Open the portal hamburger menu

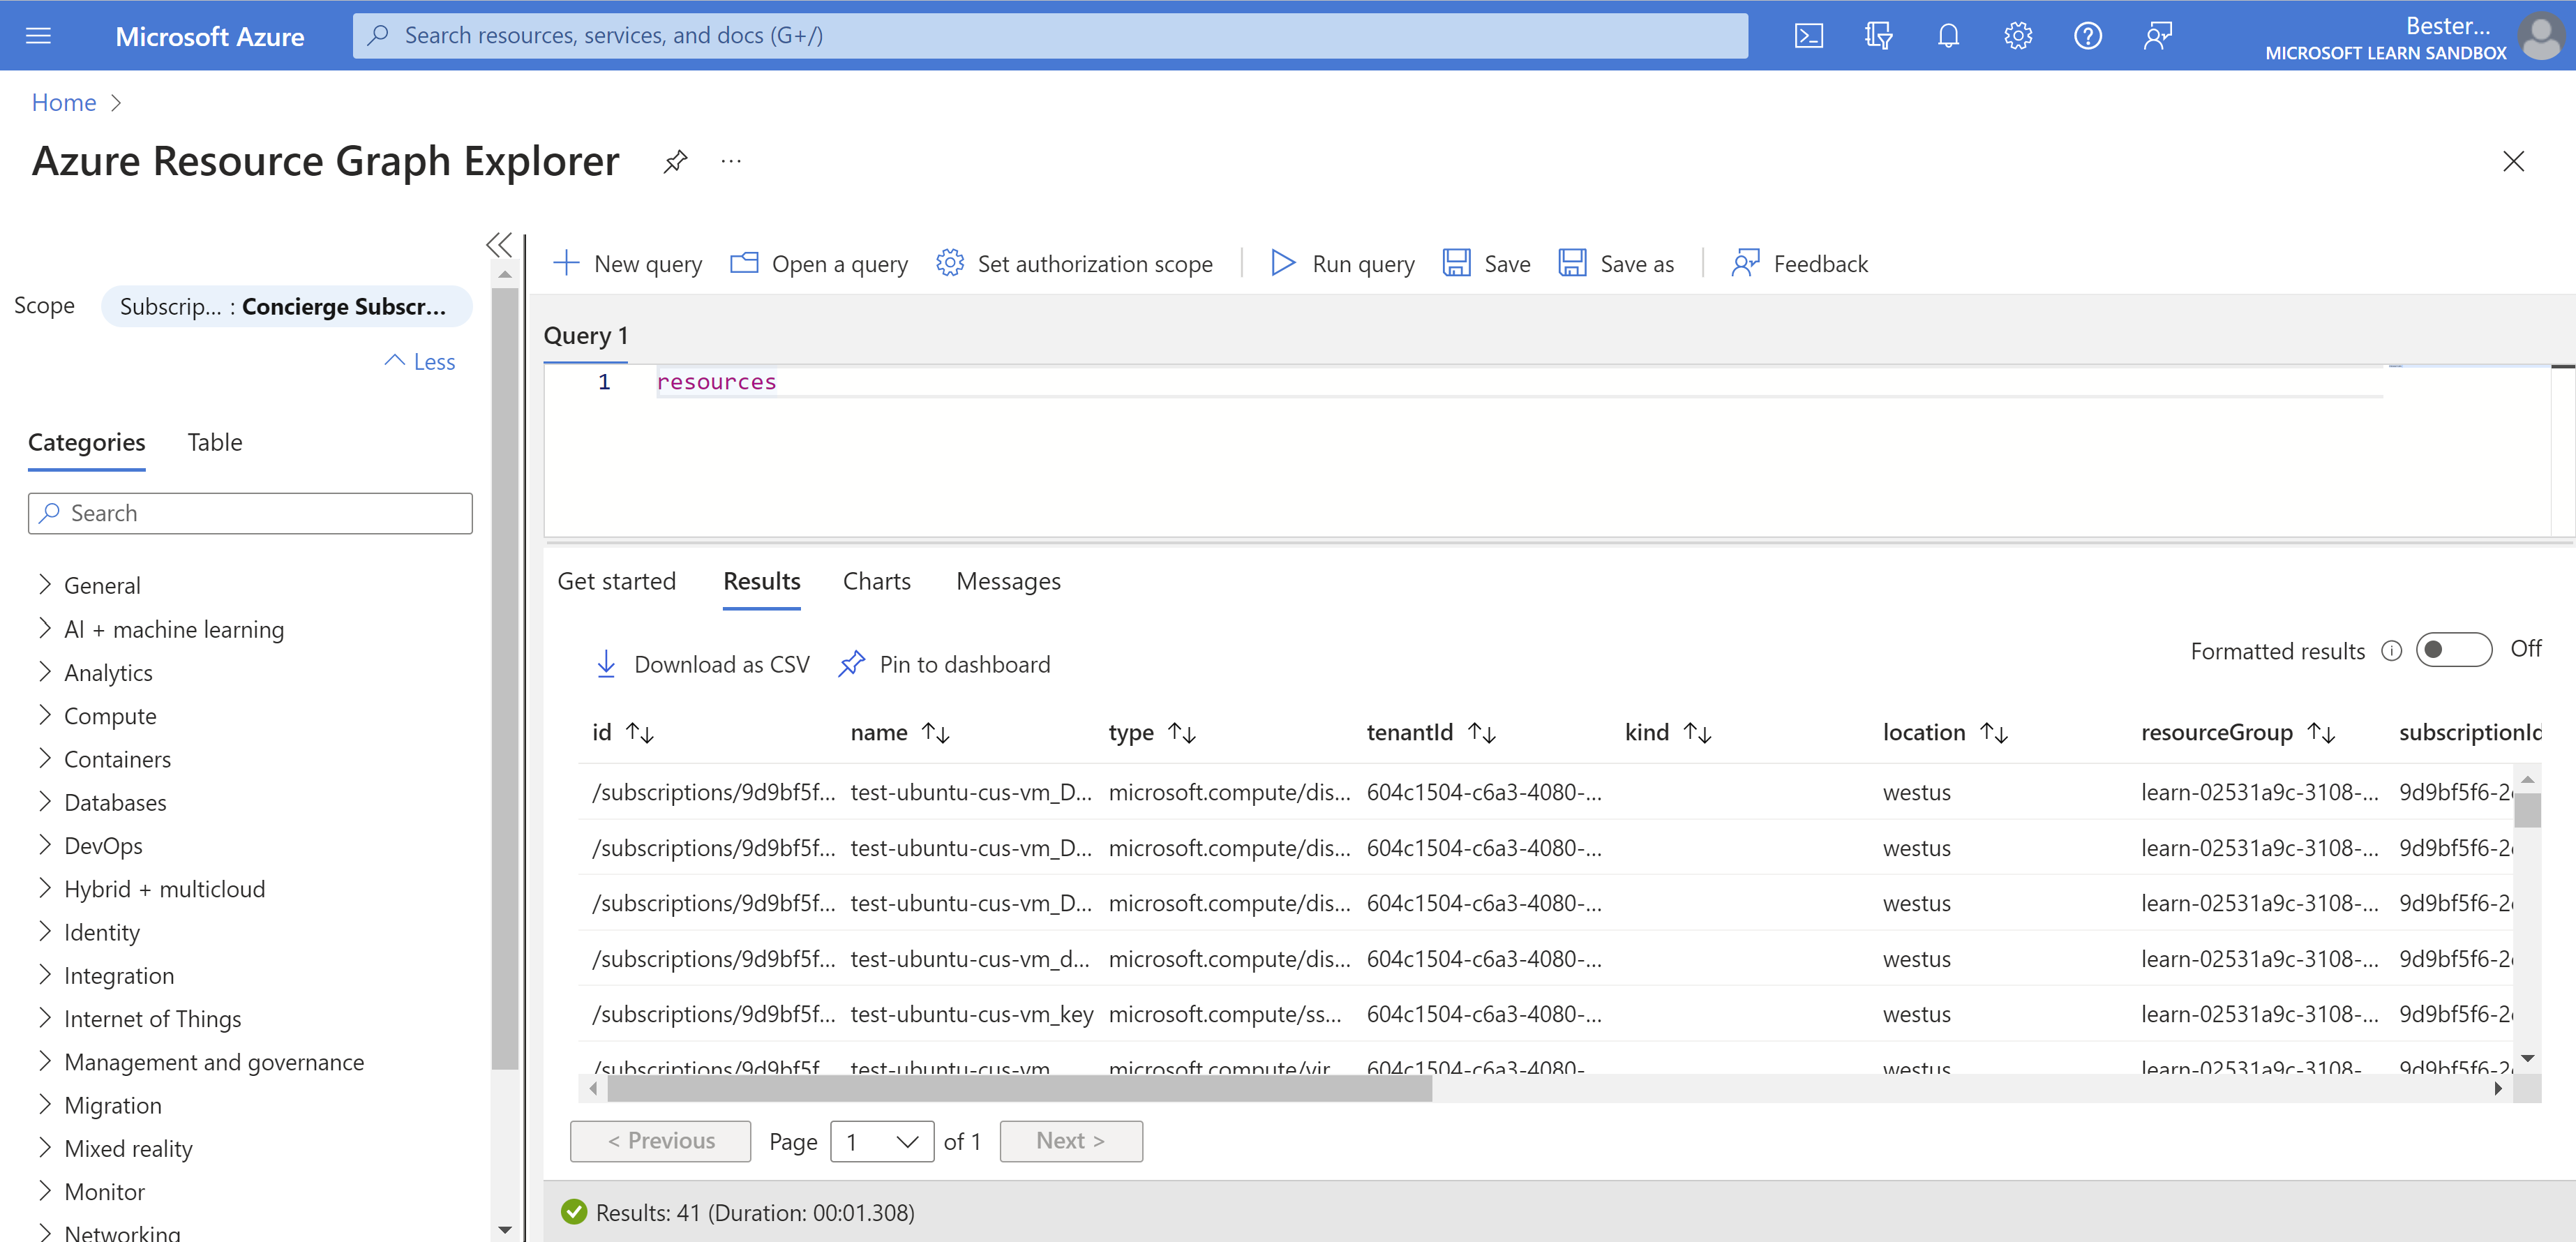38,36
